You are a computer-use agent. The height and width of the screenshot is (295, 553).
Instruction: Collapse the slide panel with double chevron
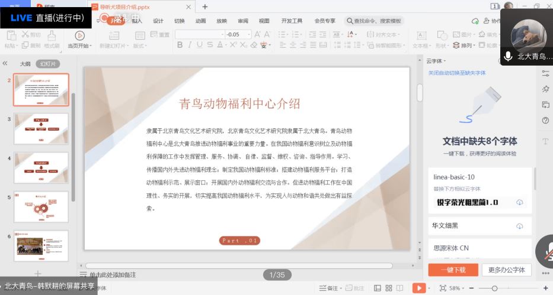click(5, 63)
